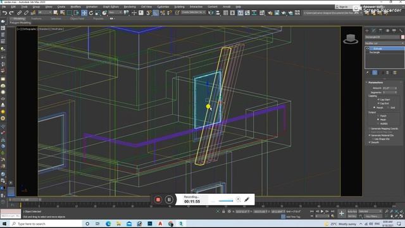Open the reference coordinate system dropdown

pyautogui.click(x=115, y=13)
